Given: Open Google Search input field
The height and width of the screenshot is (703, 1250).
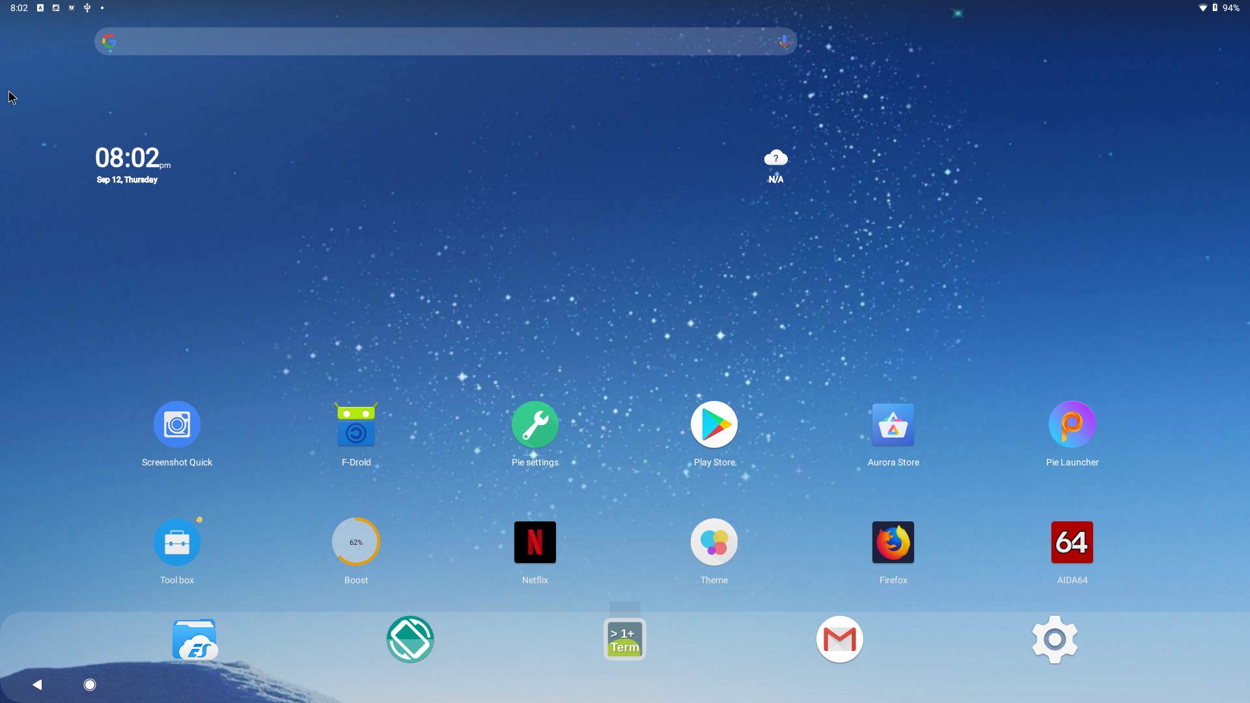Looking at the screenshot, I should [x=447, y=41].
